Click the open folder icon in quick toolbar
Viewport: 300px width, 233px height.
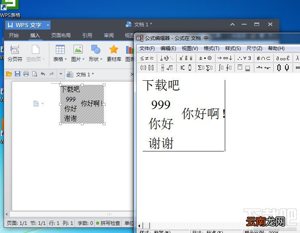coord(9,74)
